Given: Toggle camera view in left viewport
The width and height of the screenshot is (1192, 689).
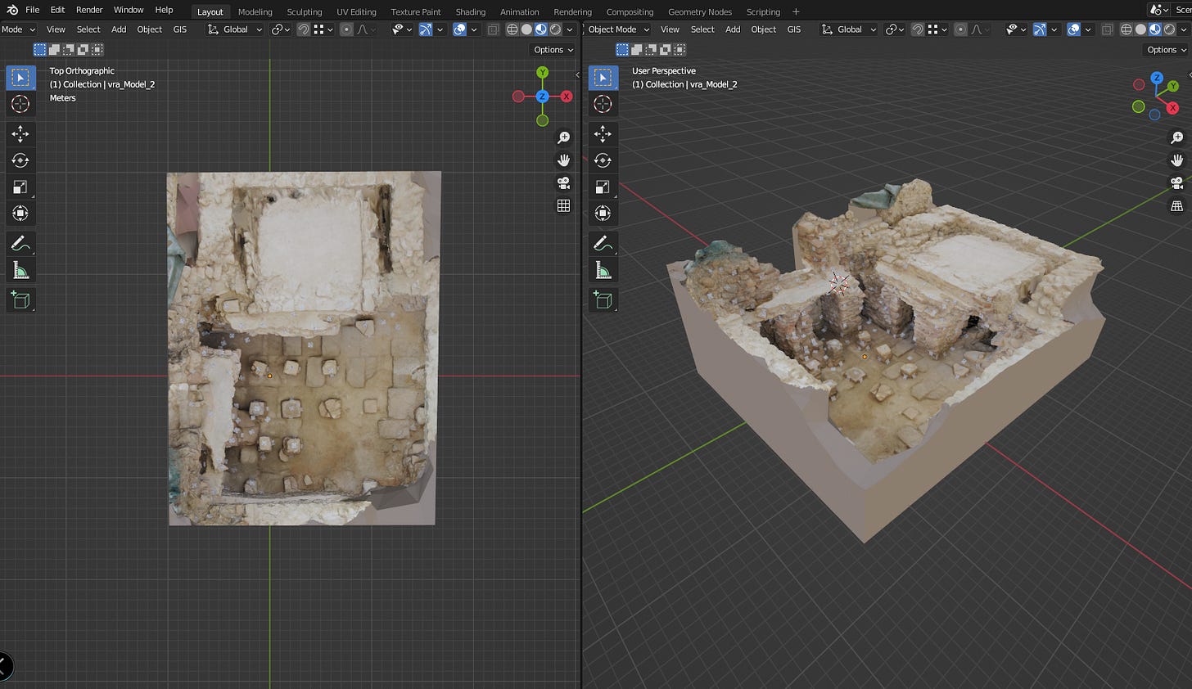Looking at the screenshot, I should pos(563,183).
